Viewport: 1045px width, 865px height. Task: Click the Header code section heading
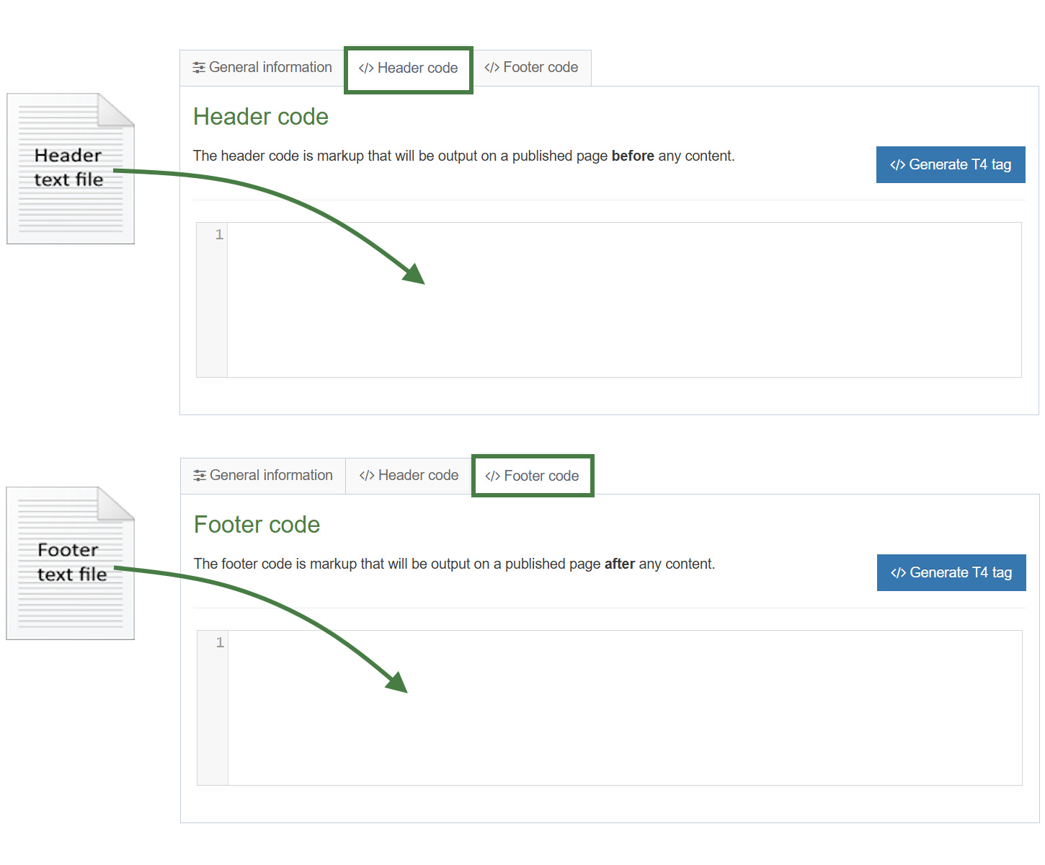tap(261, 116)
